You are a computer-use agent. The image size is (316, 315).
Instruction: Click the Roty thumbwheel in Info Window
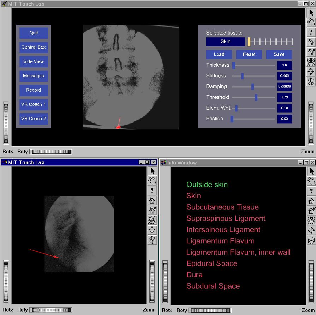click(210, 310)
